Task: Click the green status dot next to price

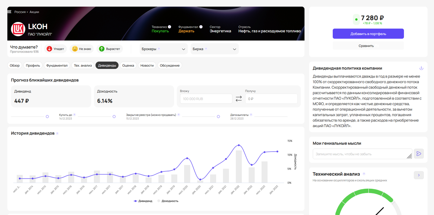Action: 356,19
